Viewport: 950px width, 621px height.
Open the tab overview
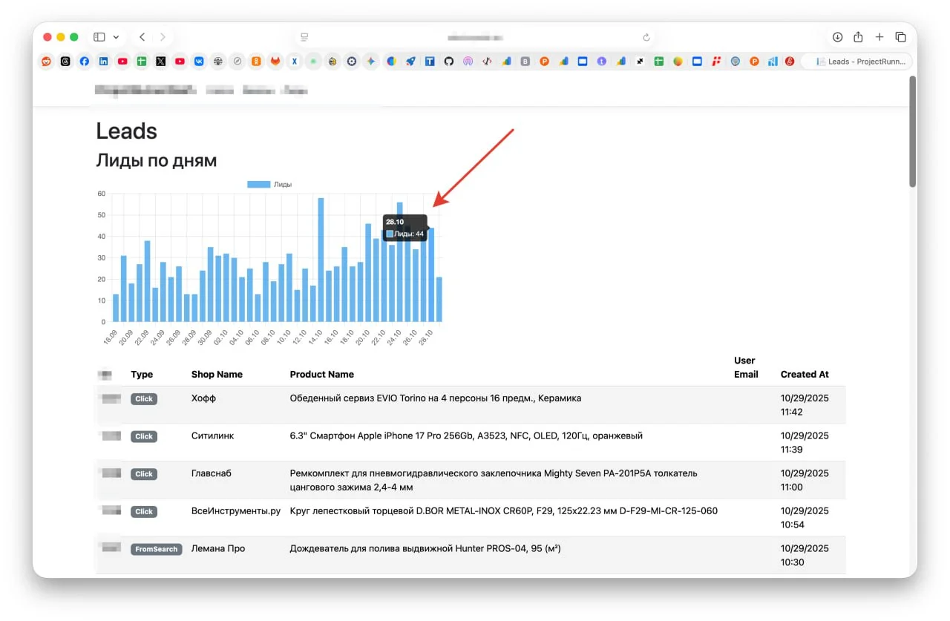pos(900,37)
